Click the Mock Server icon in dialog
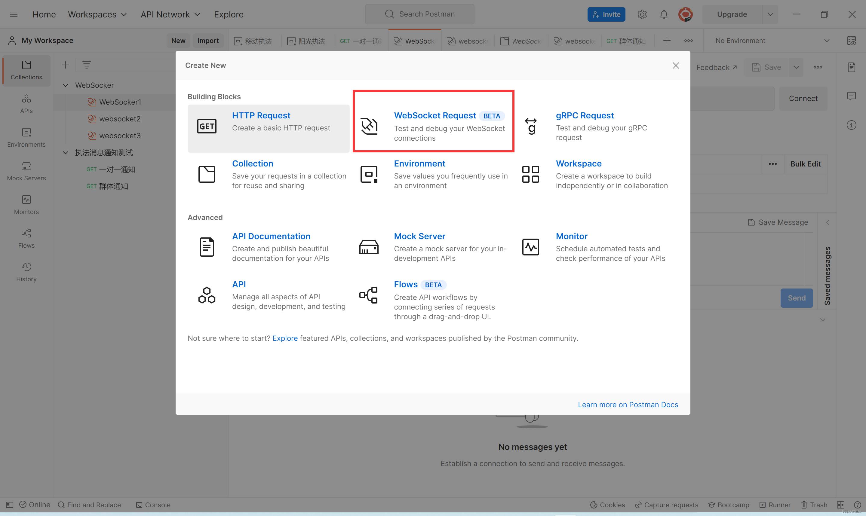Screen dimensions: 866x516 pos(369,247)
